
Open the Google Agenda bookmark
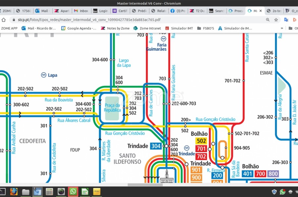tap(79, 28)
